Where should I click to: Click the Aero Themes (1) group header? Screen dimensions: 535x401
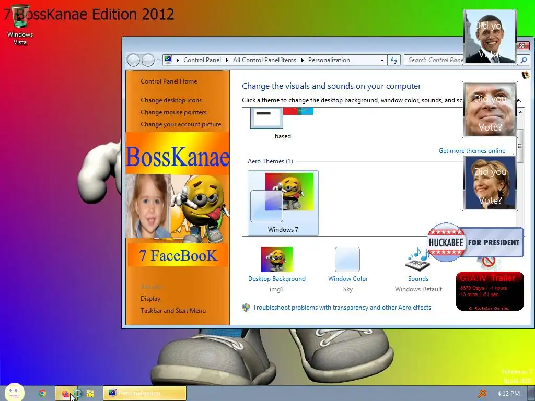pyautogui.click(x=270, y=161)
